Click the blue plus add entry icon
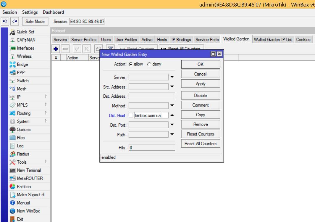Viewport: 315px width, 222px height. pos(56,49)
